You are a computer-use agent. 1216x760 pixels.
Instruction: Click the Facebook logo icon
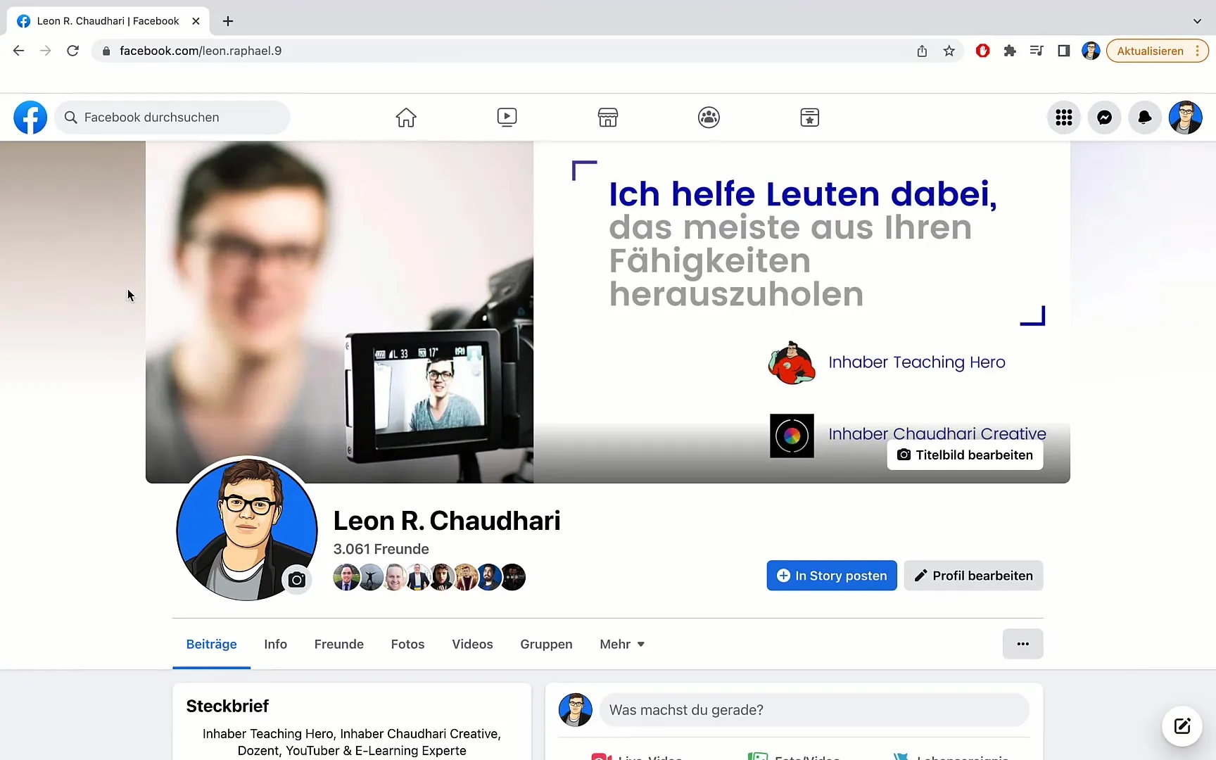(30, 118)
